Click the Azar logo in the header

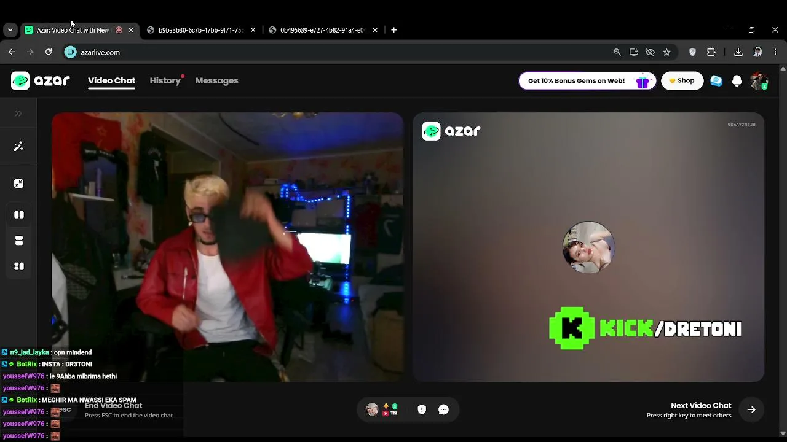coord(41,80)
